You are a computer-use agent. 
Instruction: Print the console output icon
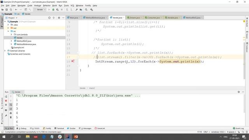(11, 113)
